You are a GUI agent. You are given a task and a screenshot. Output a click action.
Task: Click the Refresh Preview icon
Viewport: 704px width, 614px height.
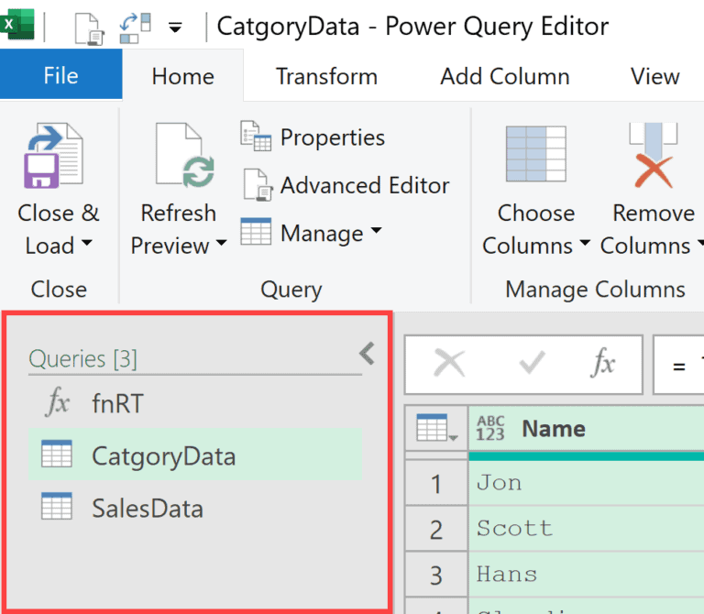185,155
